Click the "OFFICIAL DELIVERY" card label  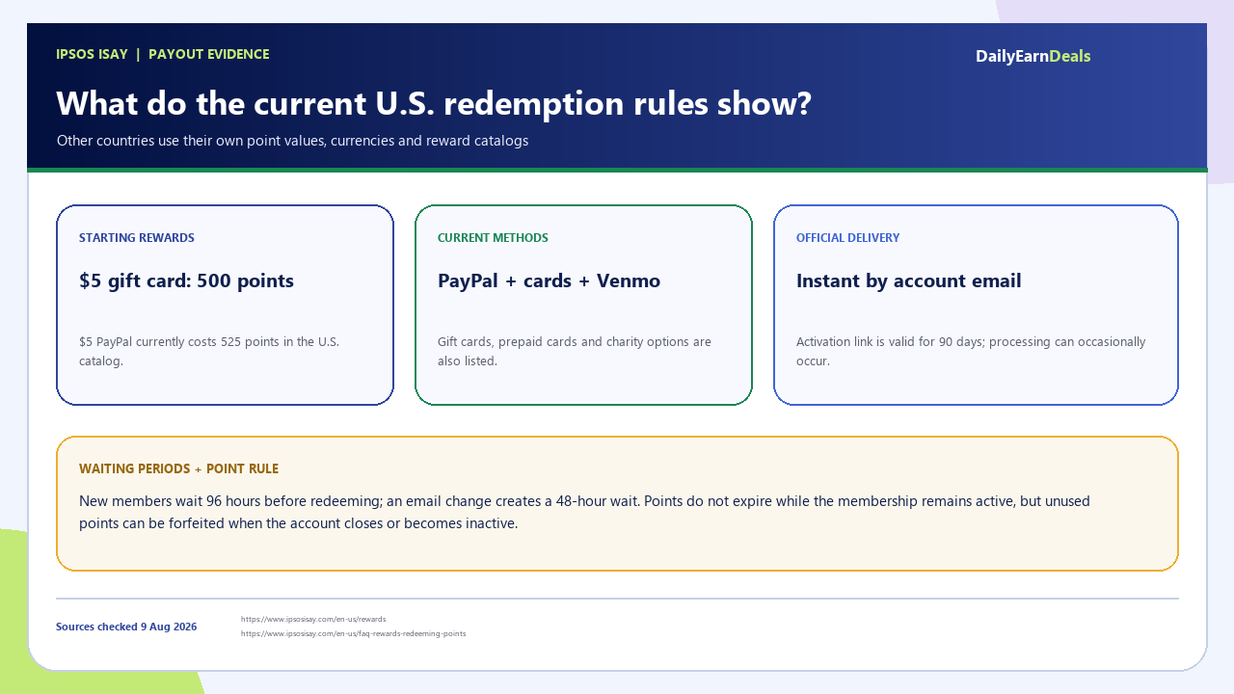pos(847,238)
